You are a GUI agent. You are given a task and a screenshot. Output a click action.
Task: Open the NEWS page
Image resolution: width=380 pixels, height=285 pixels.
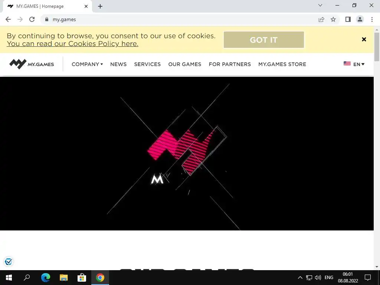(118, 64)
